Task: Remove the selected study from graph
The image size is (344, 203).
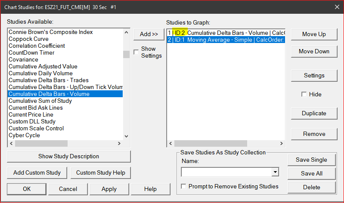Action: point(314,134)
